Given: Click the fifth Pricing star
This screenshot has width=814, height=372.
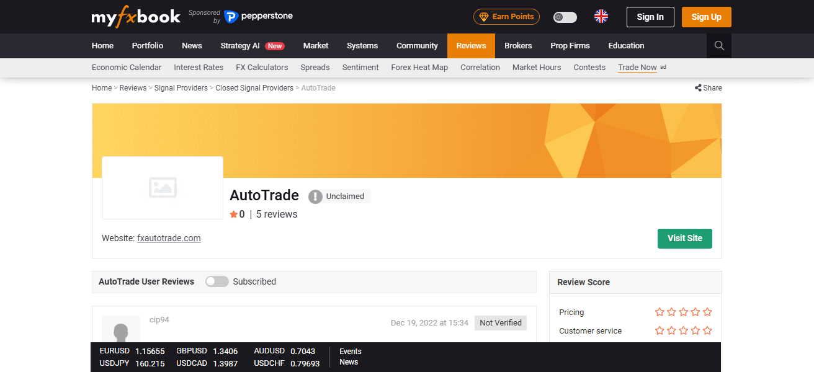Looking at the screenshot, I should 707,312.
